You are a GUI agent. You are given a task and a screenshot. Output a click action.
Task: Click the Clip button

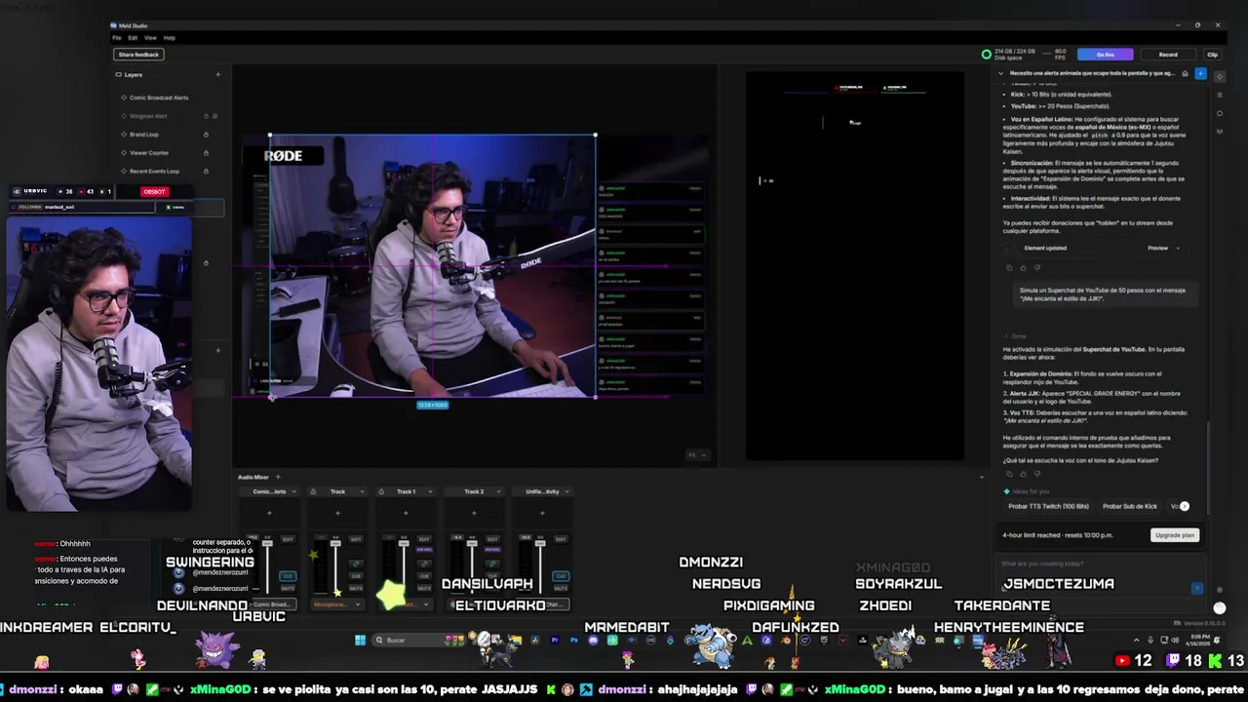[1212, 55]
